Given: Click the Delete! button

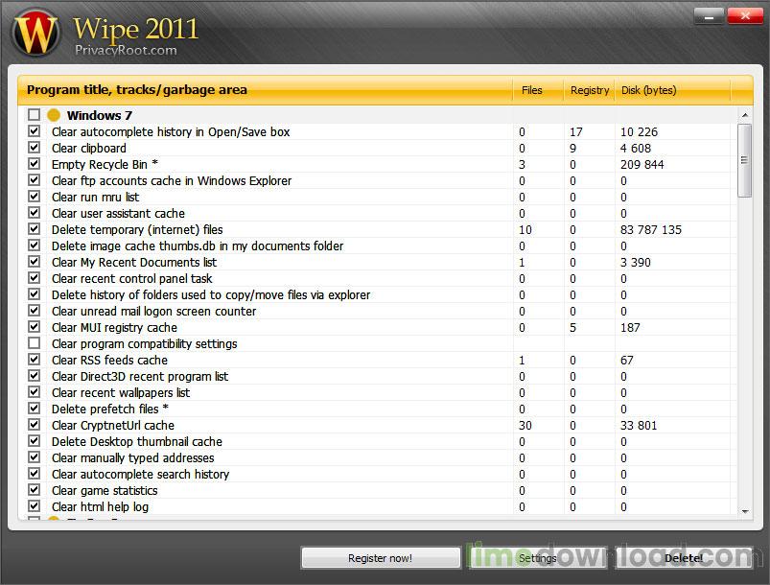Looking at the screenshot, I should (684, 558).
